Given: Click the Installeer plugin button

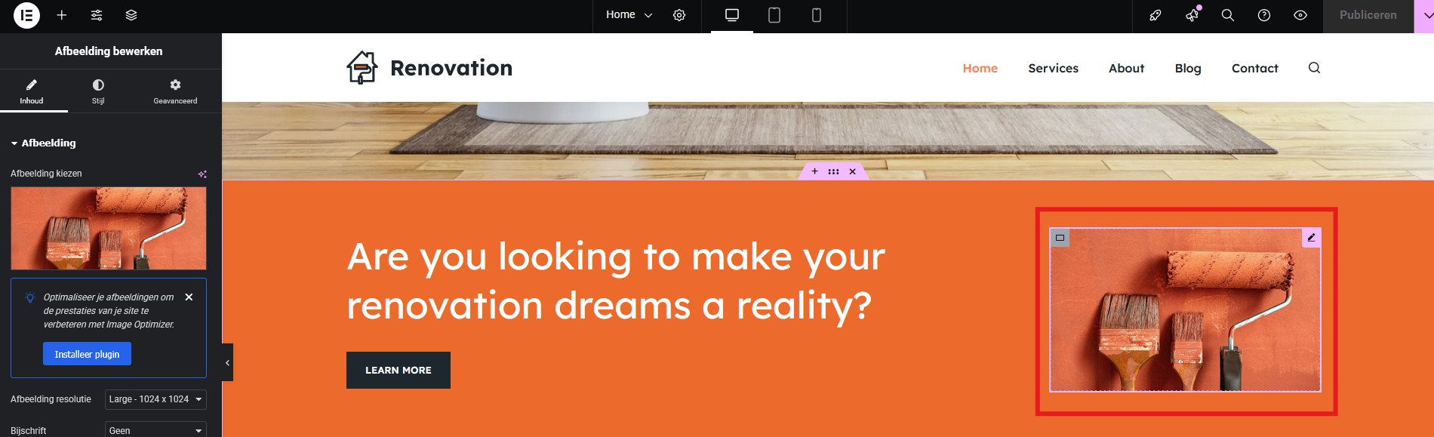Looking at the screenshot, I should (x=87, y=354).
